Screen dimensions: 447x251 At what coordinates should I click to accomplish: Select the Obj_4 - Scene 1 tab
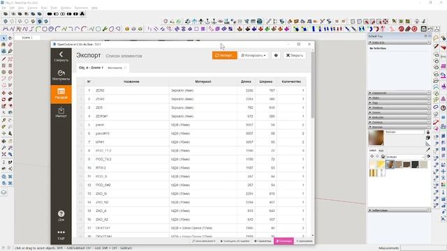(x=91, y=68)
